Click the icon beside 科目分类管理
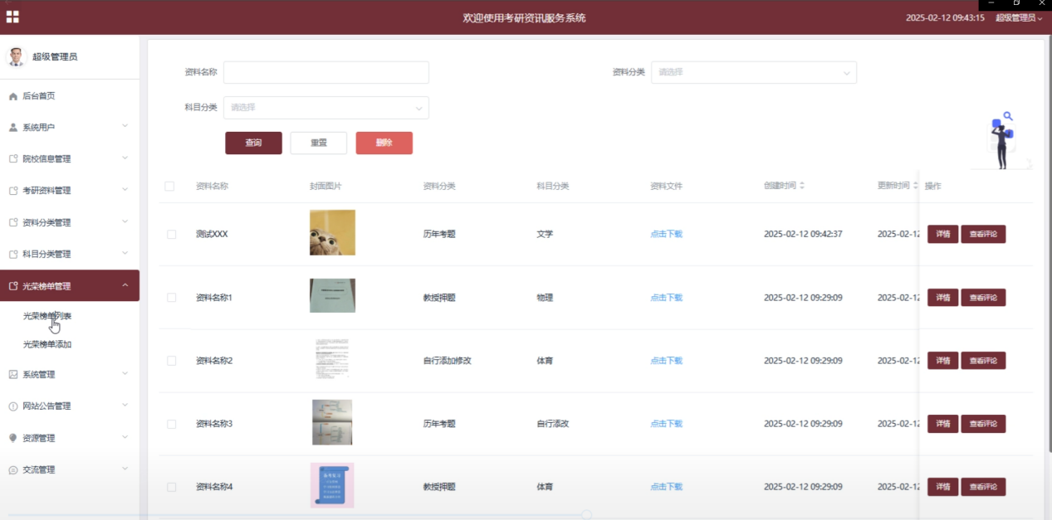This screenshot has width=1052, height=520. click(13, 254)
